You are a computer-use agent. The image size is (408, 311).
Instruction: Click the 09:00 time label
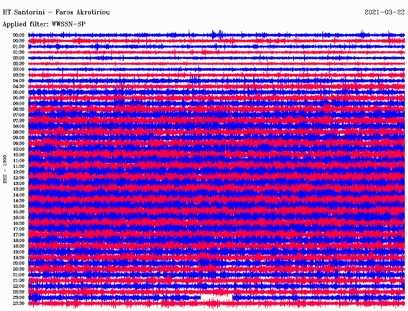click(19, 138)
